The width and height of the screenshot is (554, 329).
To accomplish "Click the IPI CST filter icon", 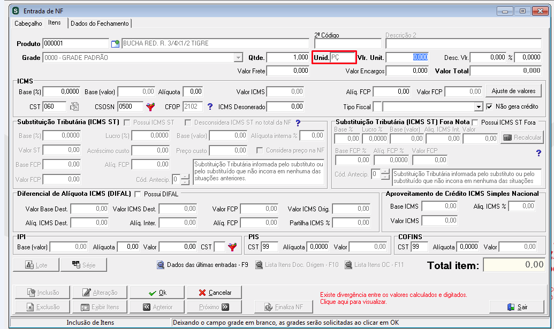I will [232, 247].
